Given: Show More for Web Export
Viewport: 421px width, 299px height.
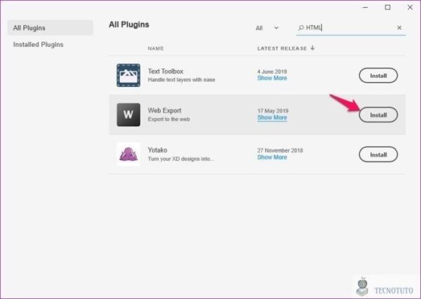Looking at the screenshot, I should click(x=272, y=118).
